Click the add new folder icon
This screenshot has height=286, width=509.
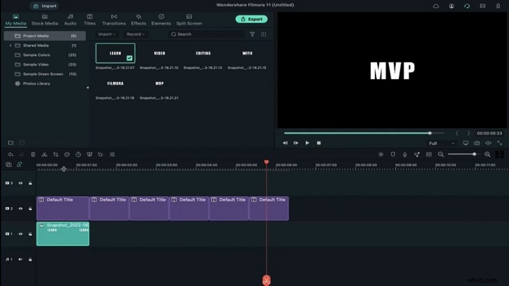(x=11, y=143)
